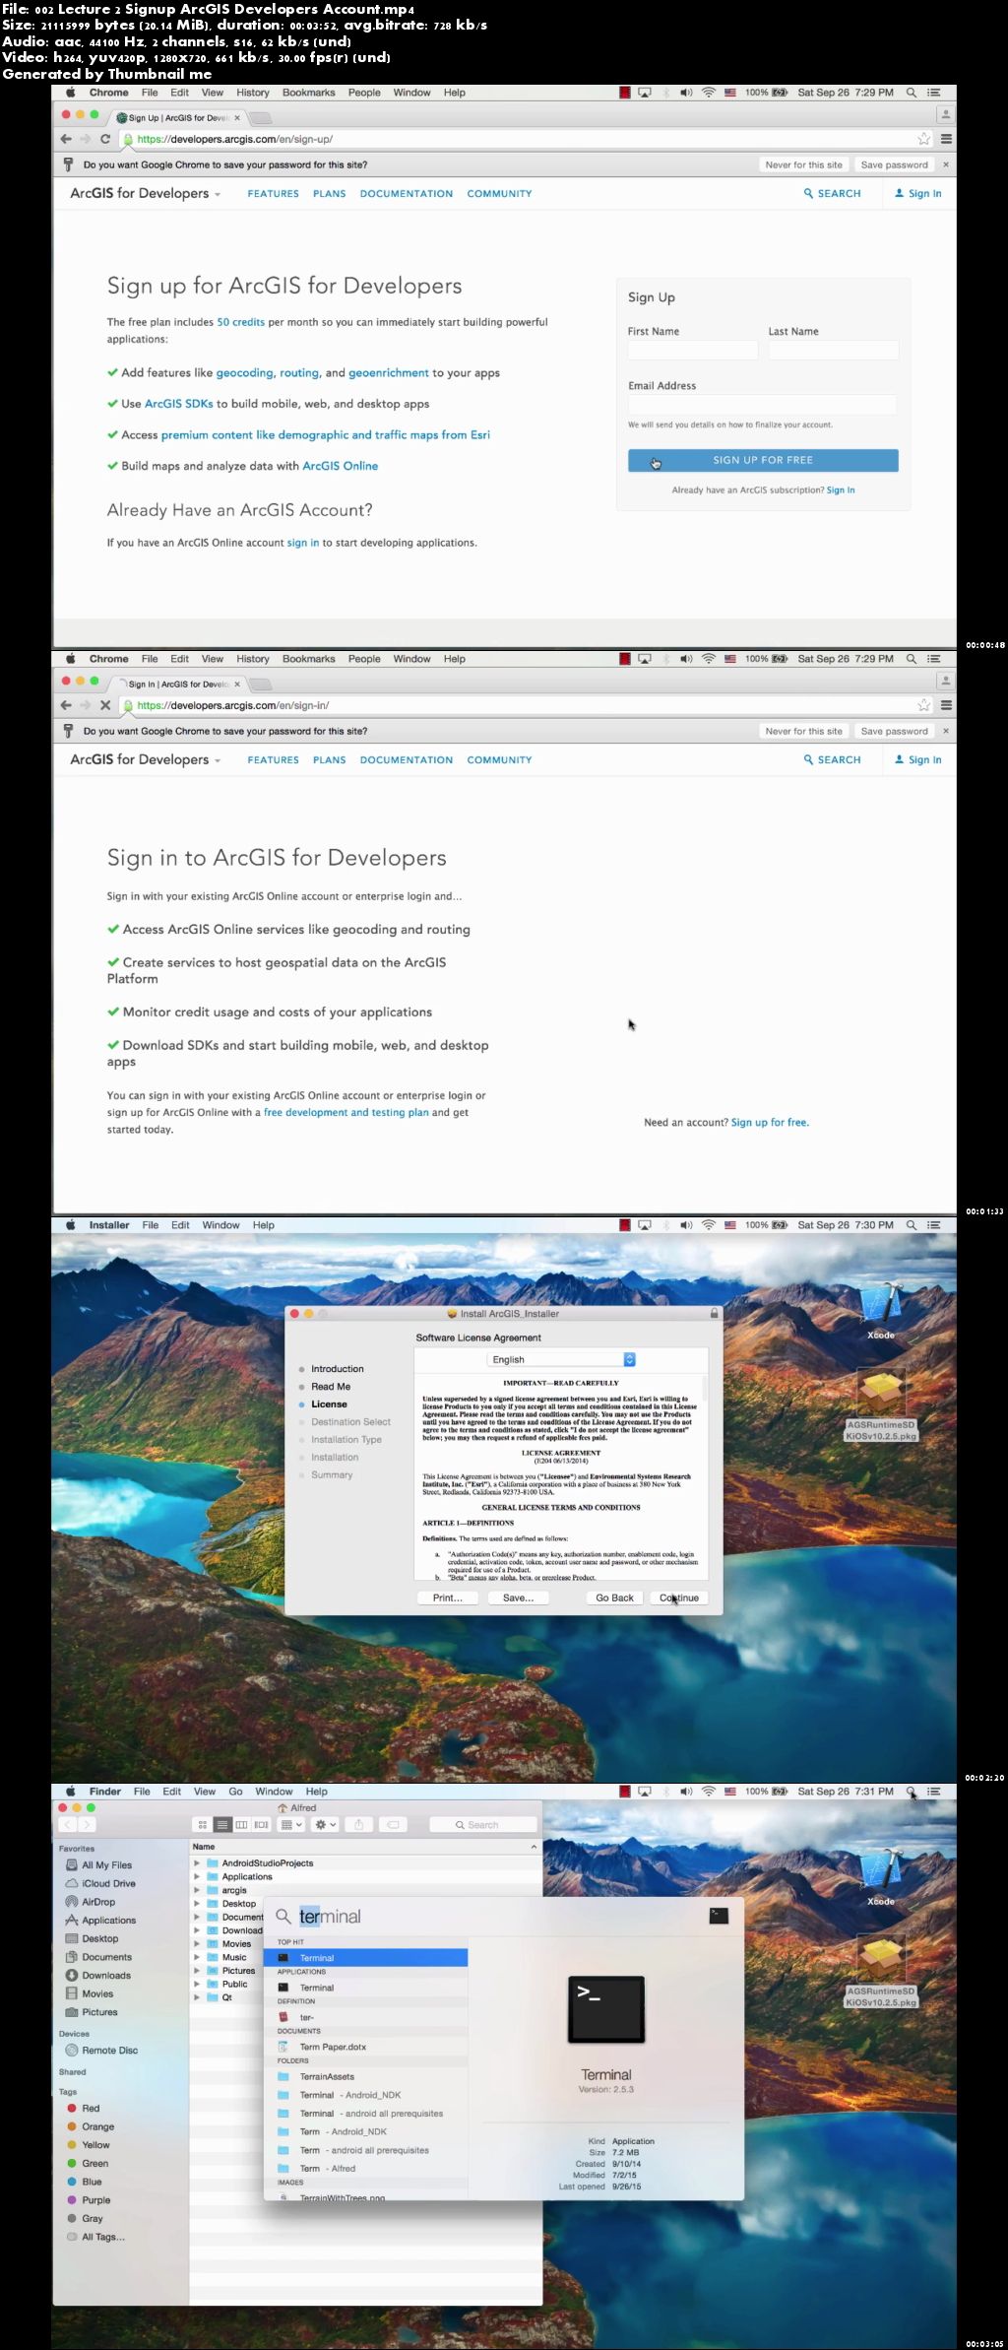Click Continue in the Installer
1008x2350 pixels.
point(679,1598)
